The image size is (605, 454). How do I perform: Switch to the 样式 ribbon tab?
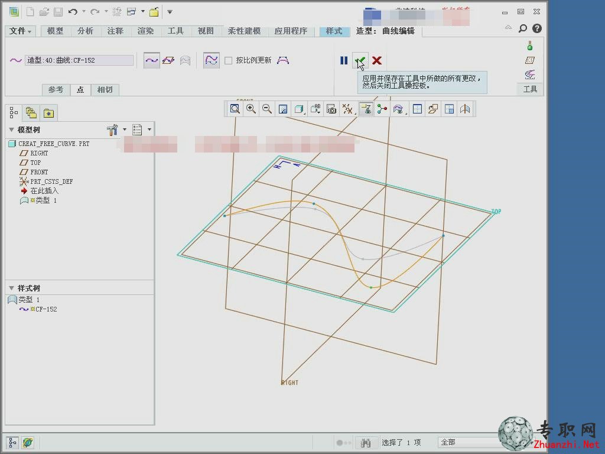pyautogui.click(x=334, y=31)
